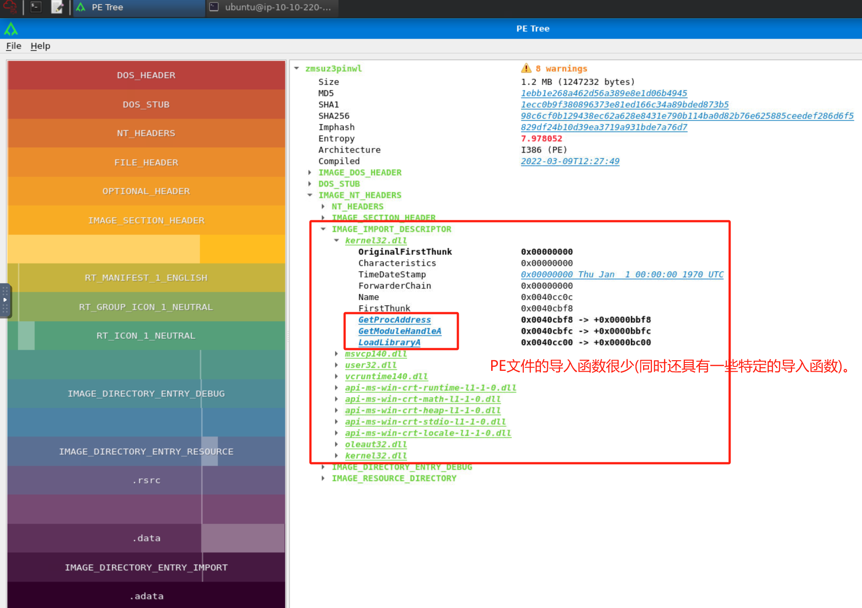Select the Entropy value 7.978052
The height and width of the screenshot is (608, 862).
tap(541, 139)
